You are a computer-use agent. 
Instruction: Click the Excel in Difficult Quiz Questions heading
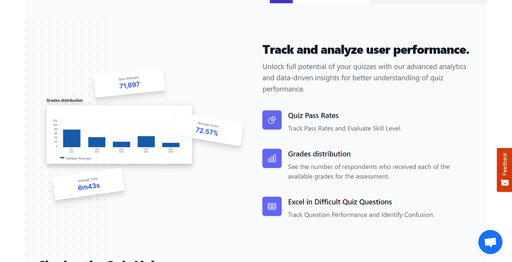tap(340, 202)
